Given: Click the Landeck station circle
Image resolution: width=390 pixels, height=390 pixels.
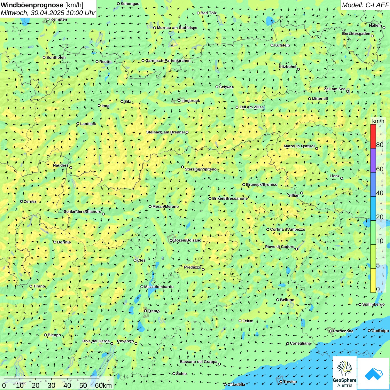Looking at the screenshot, I should coord(78,124).
